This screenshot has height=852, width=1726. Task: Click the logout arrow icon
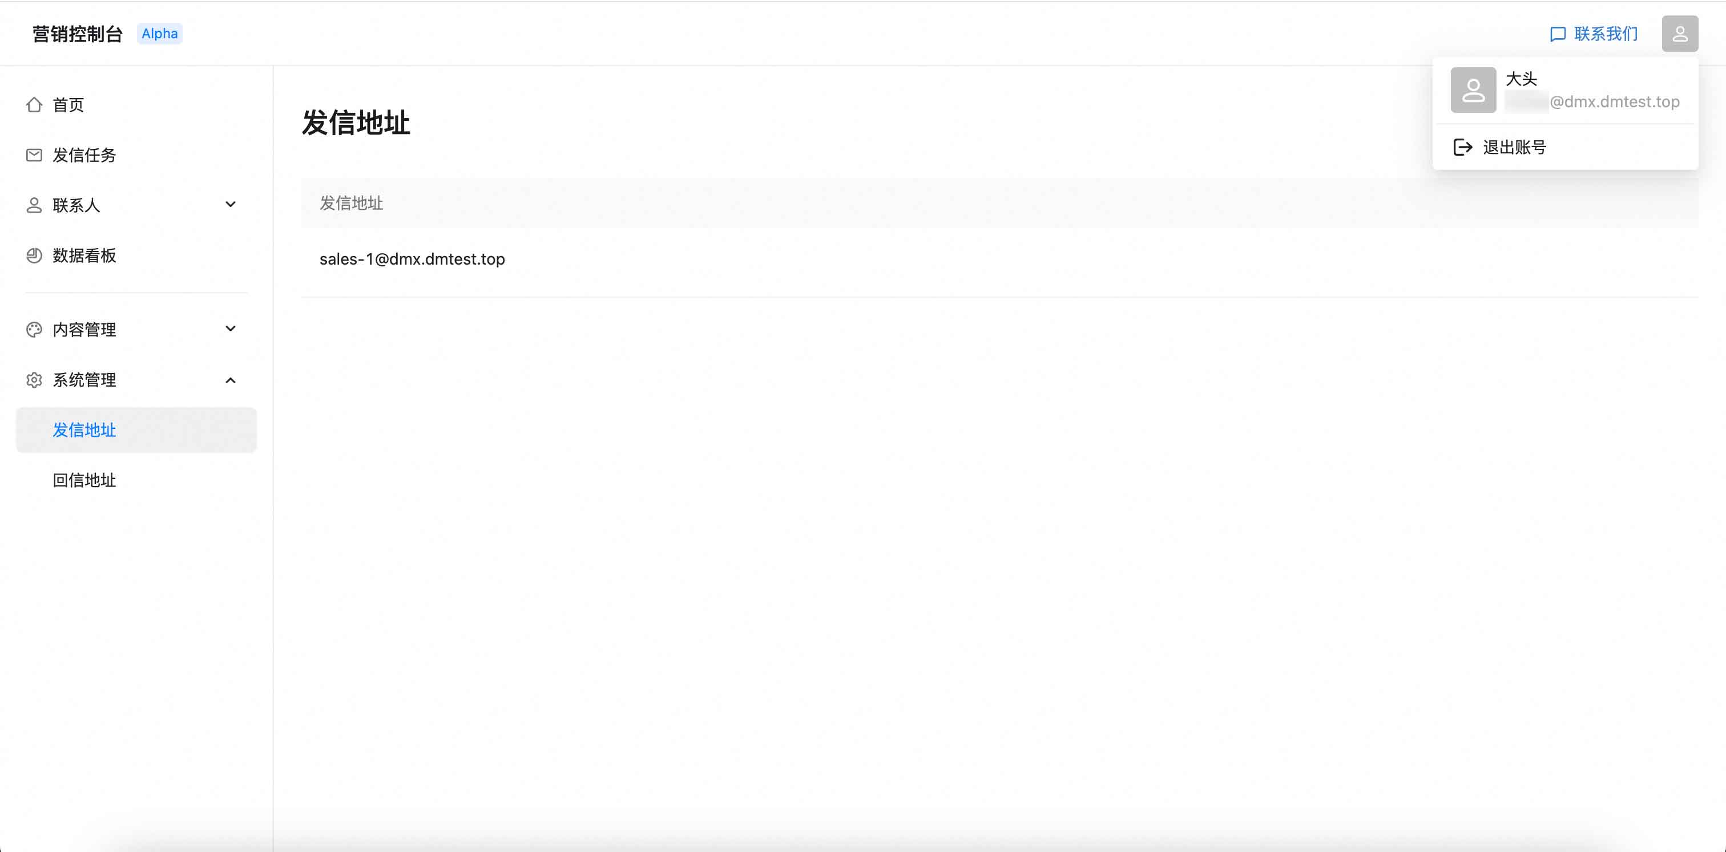point(1463,147)
